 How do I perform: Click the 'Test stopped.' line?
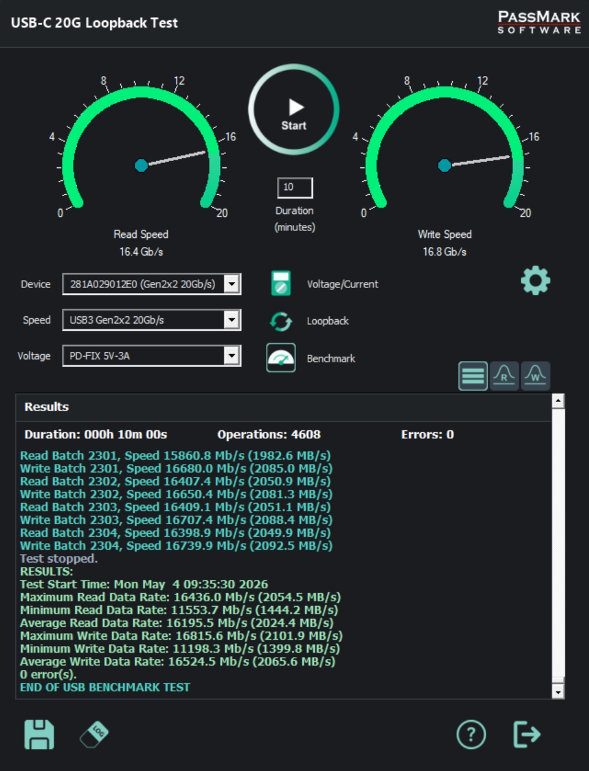tap(59, 558)
